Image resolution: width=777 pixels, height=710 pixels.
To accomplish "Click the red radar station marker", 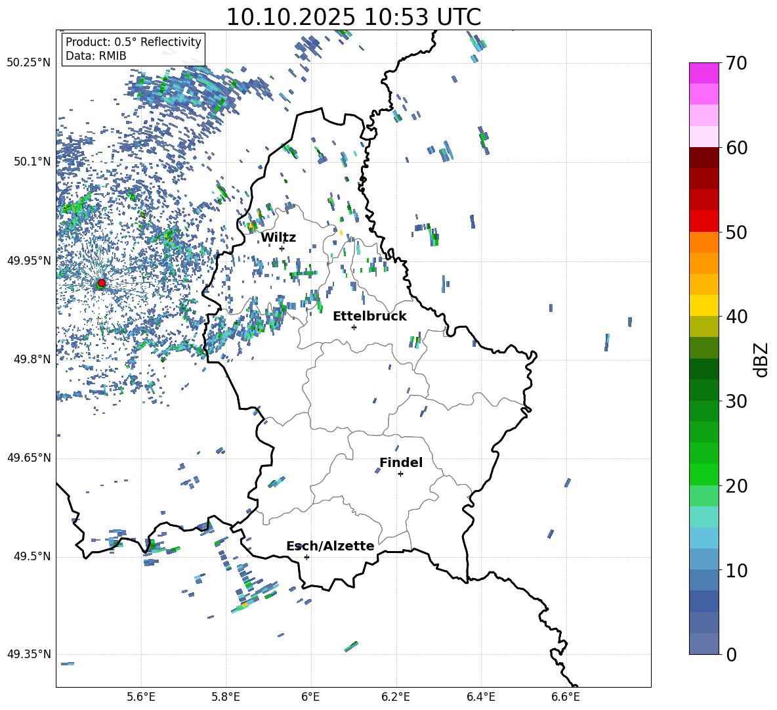I will pos(101,283).
